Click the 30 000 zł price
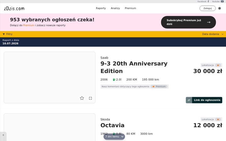Image resolution: width=226 pixels, height=141 pixels. tap(208, 71)
